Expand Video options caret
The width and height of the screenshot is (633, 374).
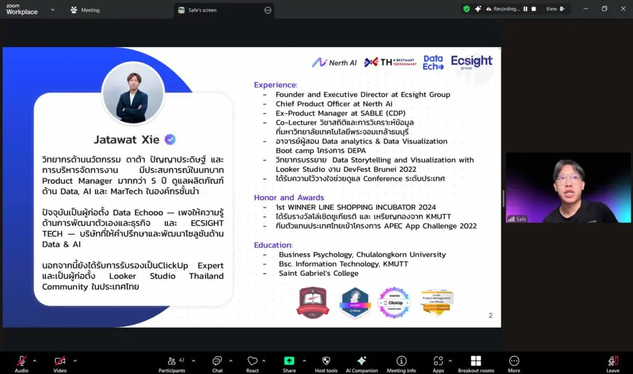[75, 360]
